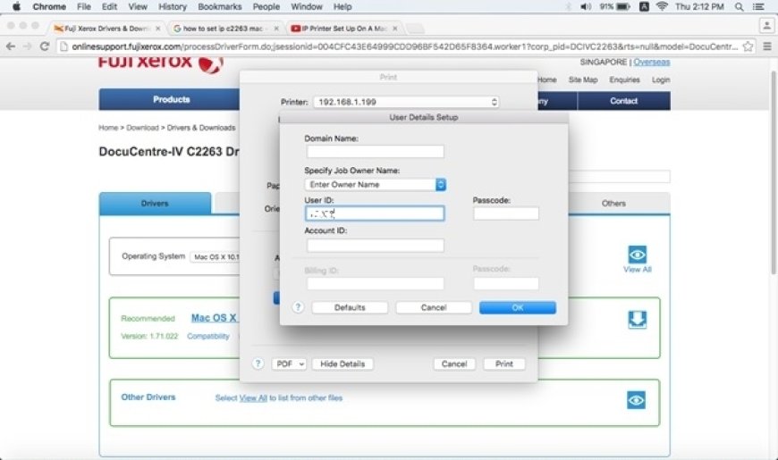
Task: Click the Login link
Action: 661,79
